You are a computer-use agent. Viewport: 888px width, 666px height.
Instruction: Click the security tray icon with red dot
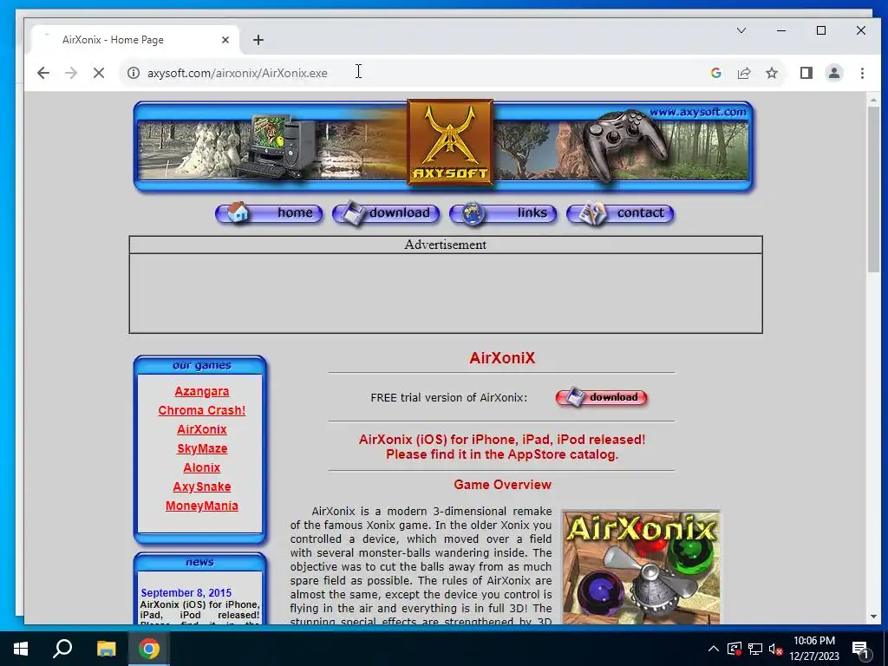(x=735, y=649)
